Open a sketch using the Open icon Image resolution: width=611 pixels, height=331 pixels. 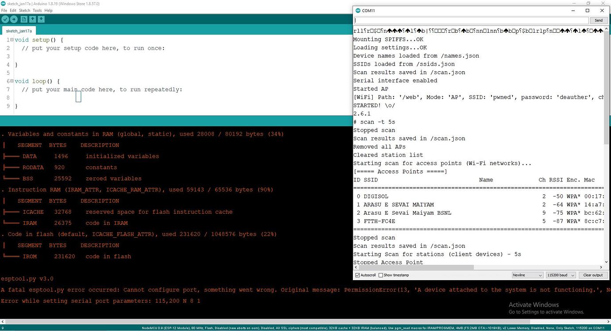point(32,19)
